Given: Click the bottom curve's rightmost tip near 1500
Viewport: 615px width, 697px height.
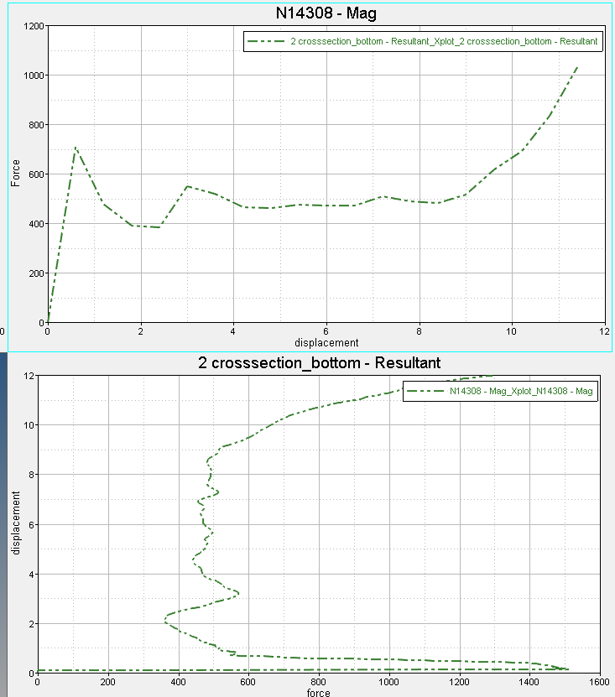Looking at the screenshot, I should point(568,669).
